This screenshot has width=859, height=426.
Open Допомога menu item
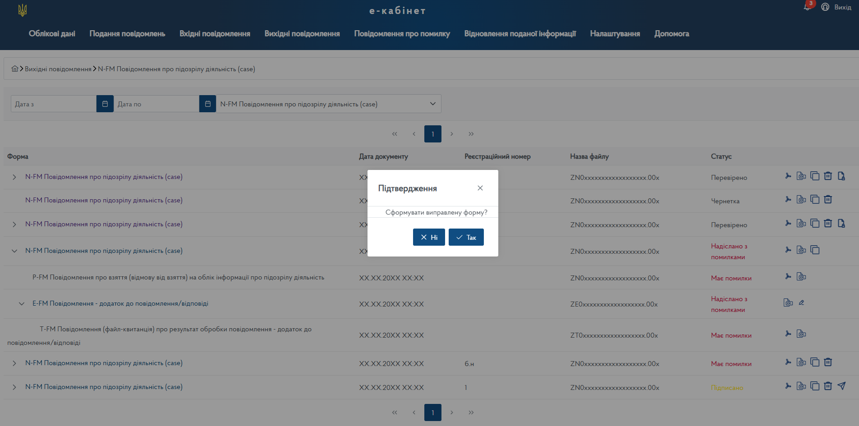pos(671,34)
